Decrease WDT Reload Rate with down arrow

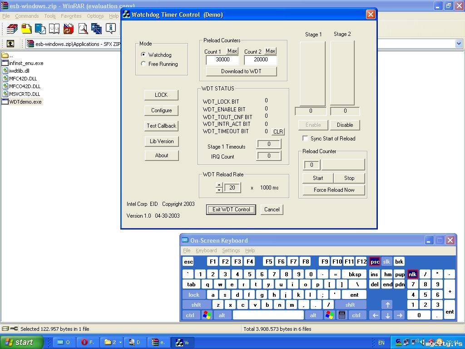(219, 190)
